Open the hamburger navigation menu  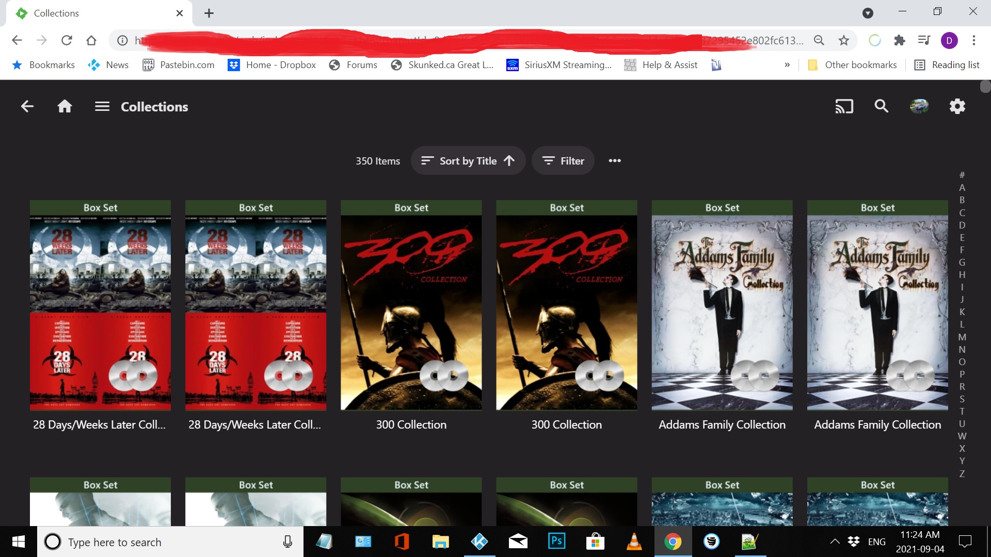point(102,106)
